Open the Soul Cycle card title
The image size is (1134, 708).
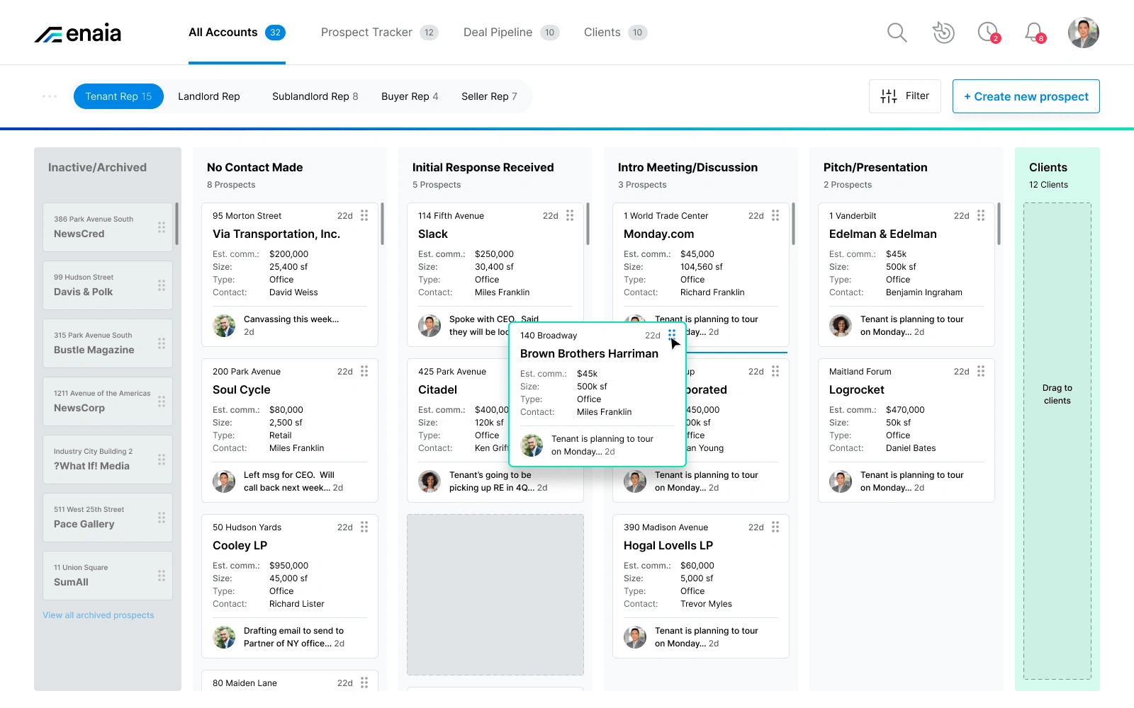coord(242,389)
